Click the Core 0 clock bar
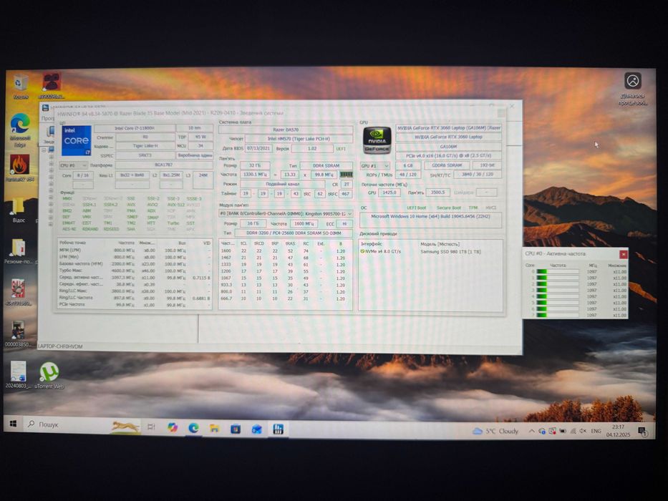Image resolution: width=668 pixels, height=501 pixels. pos(558,271)
